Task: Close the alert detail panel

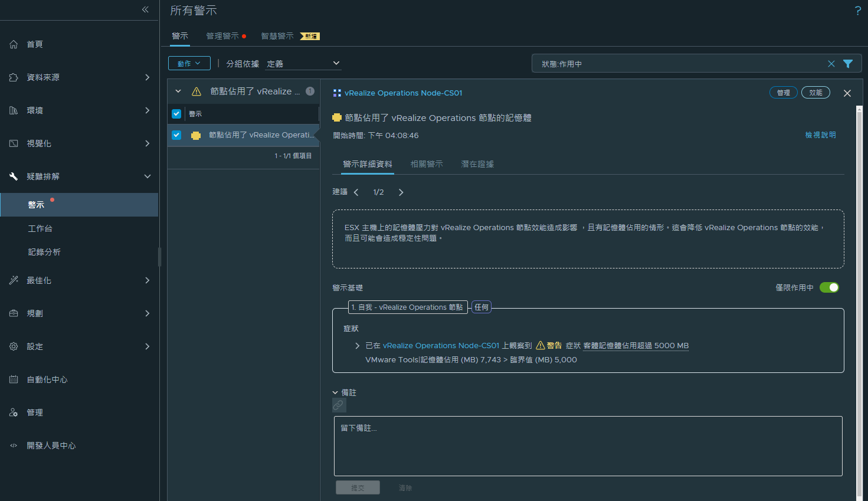Action: [x=847, y=93]
